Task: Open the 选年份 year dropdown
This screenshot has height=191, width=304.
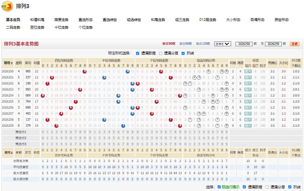Action: coord(223,44)
